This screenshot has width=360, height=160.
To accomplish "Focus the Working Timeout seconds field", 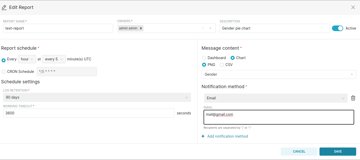I will pos(89,113).
